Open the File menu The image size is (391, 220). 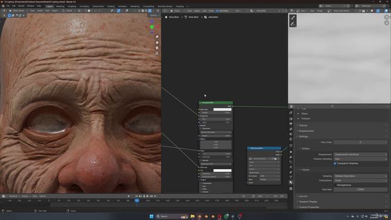pyautogui.click(x=8, y=6)
